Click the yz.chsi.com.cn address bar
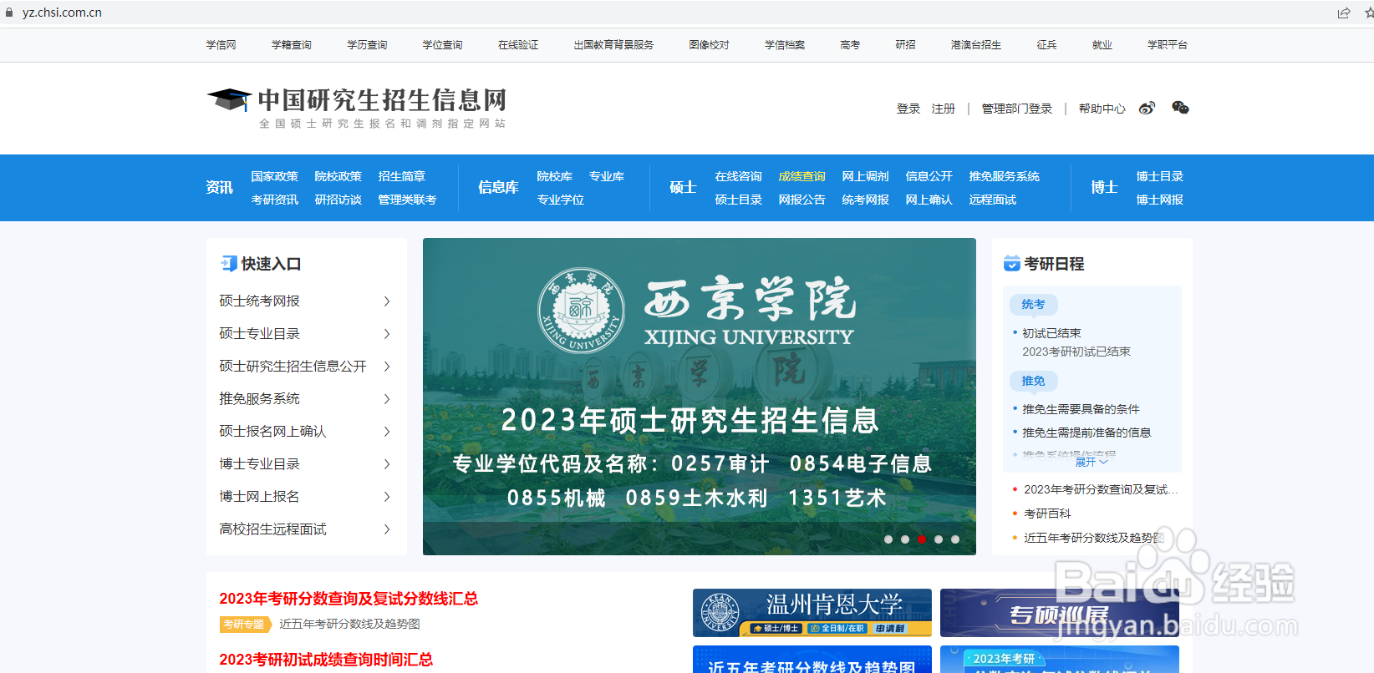This screenshot has width=1374, height=673. (62, 13)
